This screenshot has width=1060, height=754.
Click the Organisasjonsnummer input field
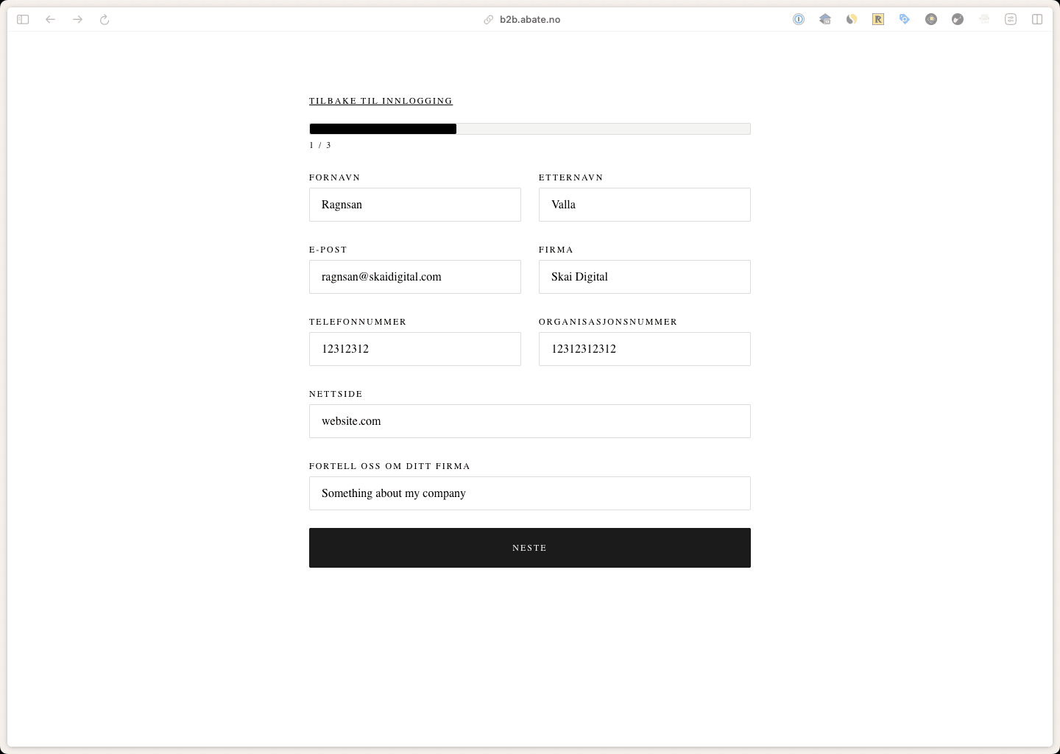pyautogui.click(x=644, y=349)
